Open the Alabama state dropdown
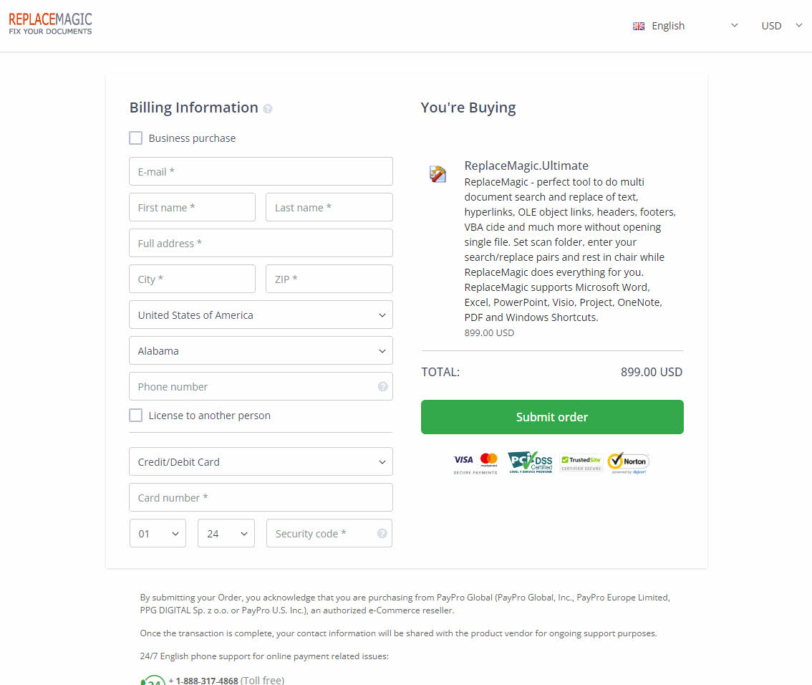The image size is (812, 685). (x=261, y=351)
